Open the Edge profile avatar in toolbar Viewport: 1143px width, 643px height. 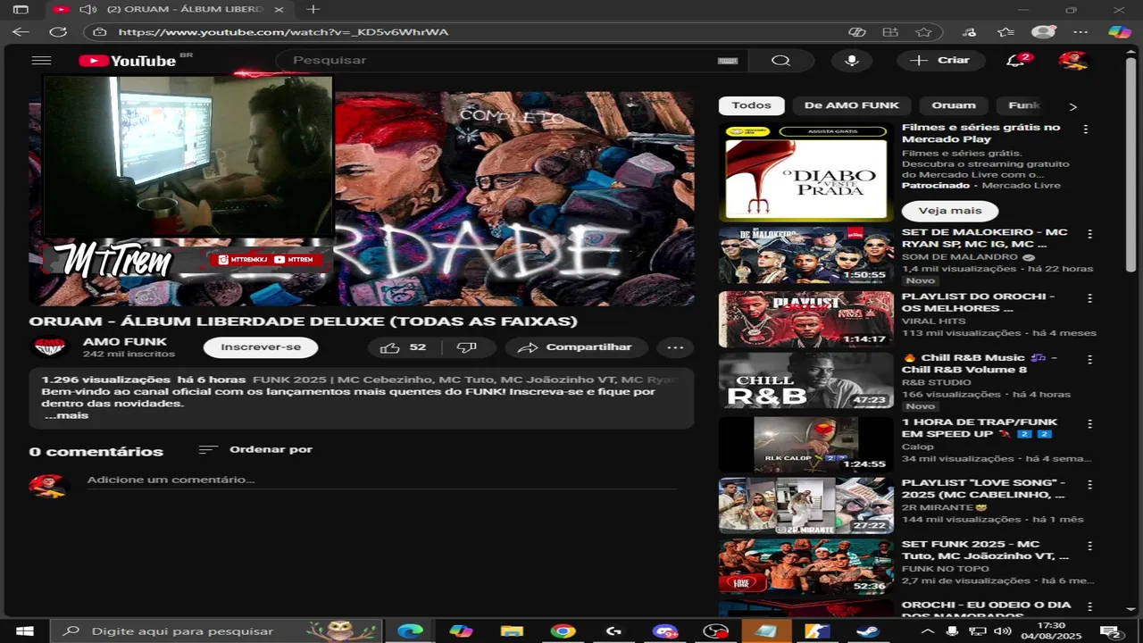1043,32
